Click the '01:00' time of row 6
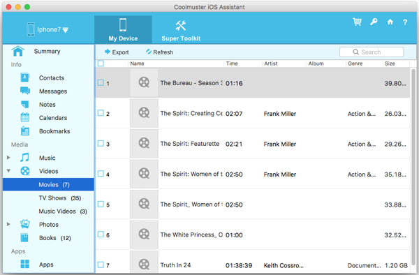Image resolution: width=419 pixels, height=275 pixels. coord(234,235)
